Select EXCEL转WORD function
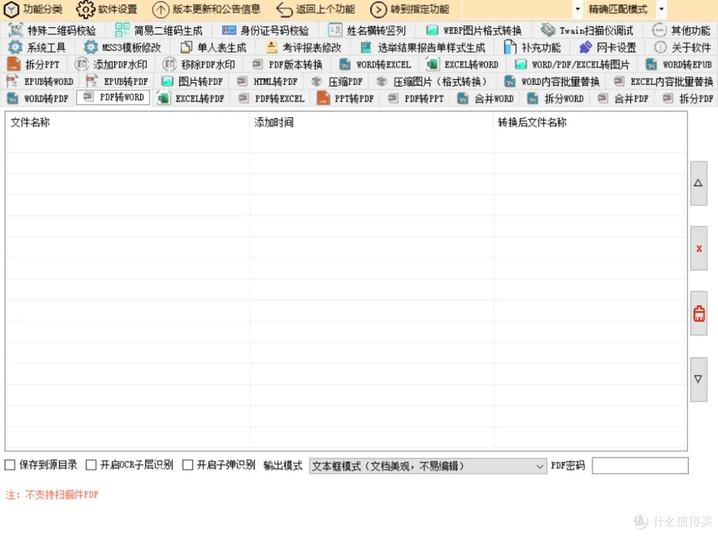The width and height of the screenshot is (718, 536). point(463,64)
